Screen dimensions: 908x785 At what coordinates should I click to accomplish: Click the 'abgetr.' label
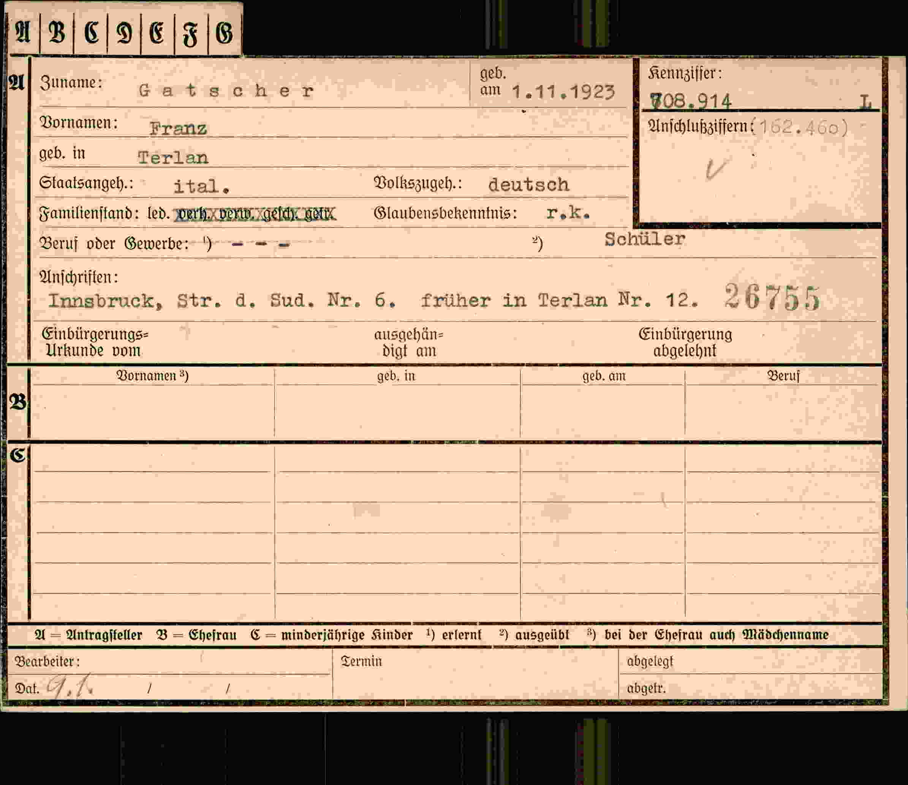pyautogui.click(x=646, y=688)
